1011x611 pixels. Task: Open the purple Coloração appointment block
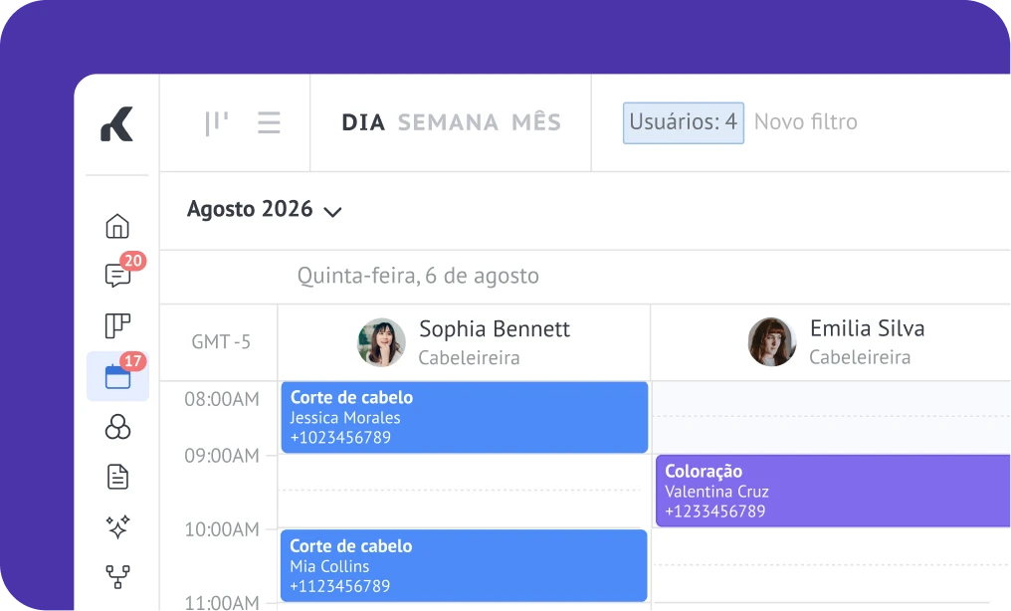click(833, 492)
